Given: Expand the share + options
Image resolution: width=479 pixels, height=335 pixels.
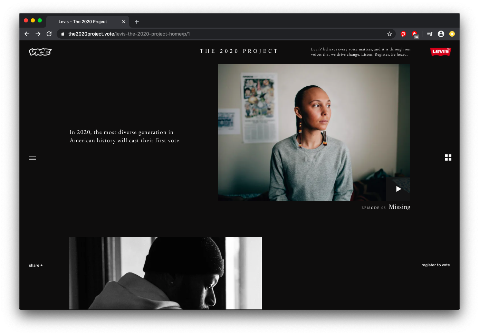Looking at the screenshot, I should (x=36, y=265).
